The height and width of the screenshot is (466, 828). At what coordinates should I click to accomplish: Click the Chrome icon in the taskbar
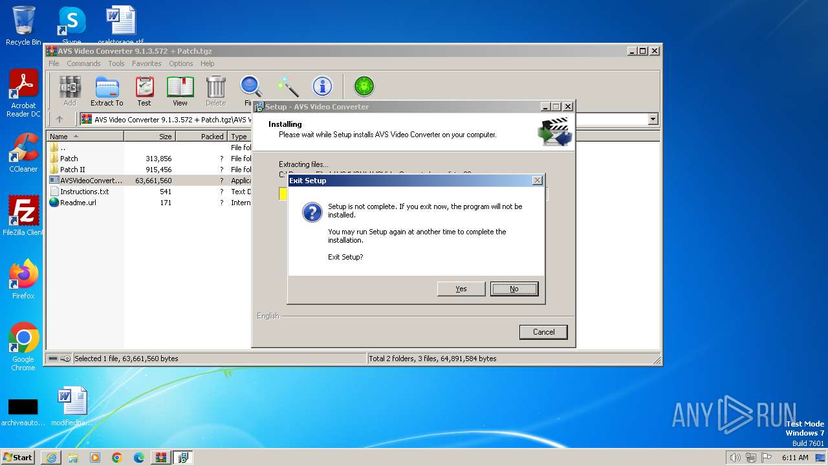pos(117,458)
